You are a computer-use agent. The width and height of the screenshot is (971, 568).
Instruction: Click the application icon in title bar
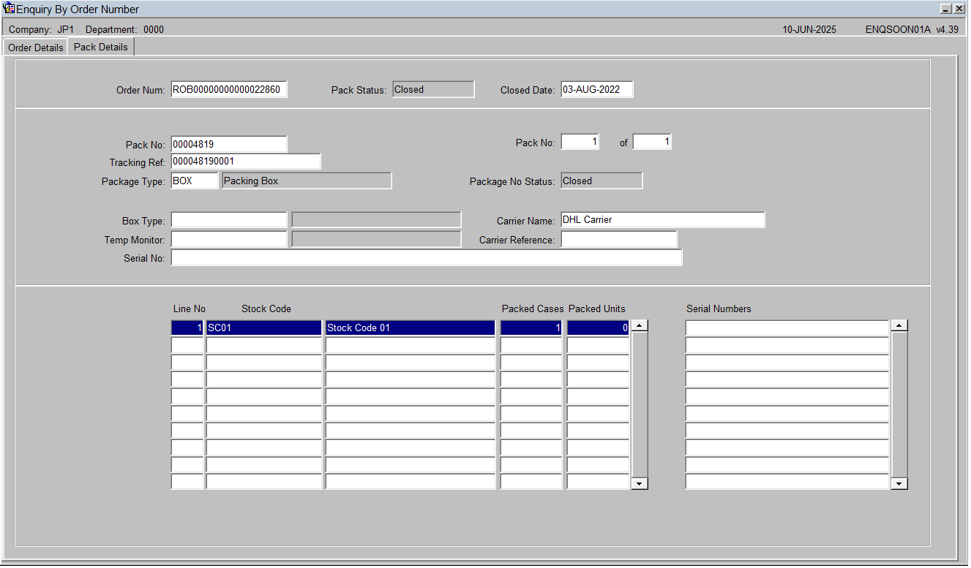pos(10,9)
